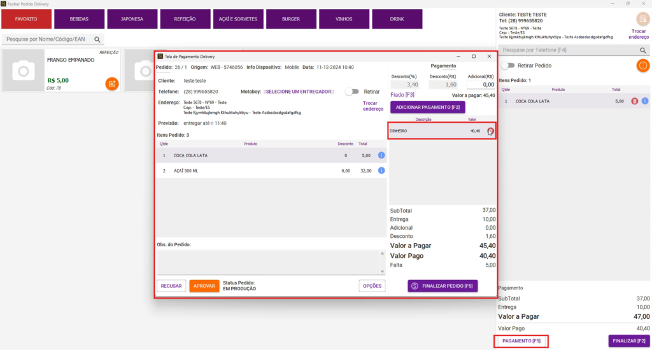Enable the Retirar Pedido toggle
The width and height of the screenshot is (652, 350).
[x=507, y=66]
